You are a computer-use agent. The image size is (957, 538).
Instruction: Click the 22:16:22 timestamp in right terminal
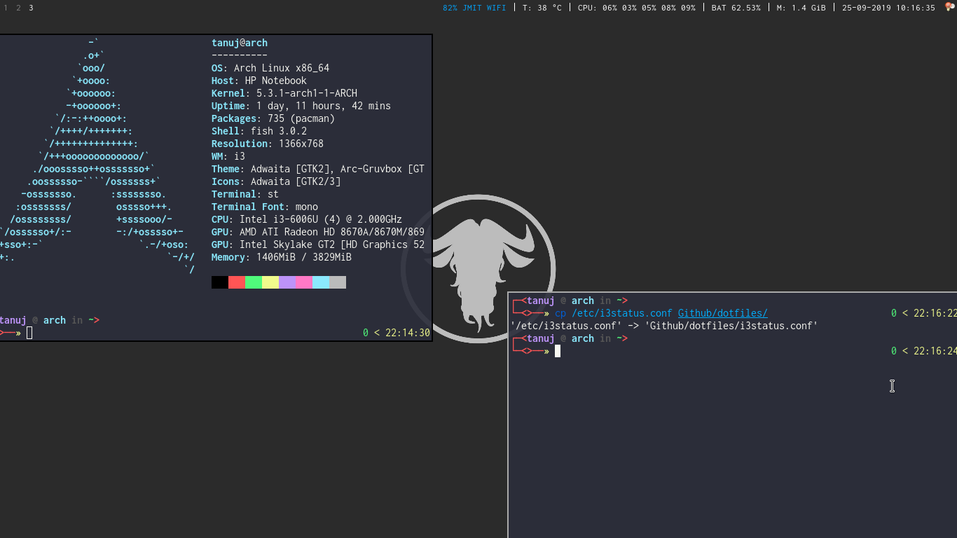point(935,313)
